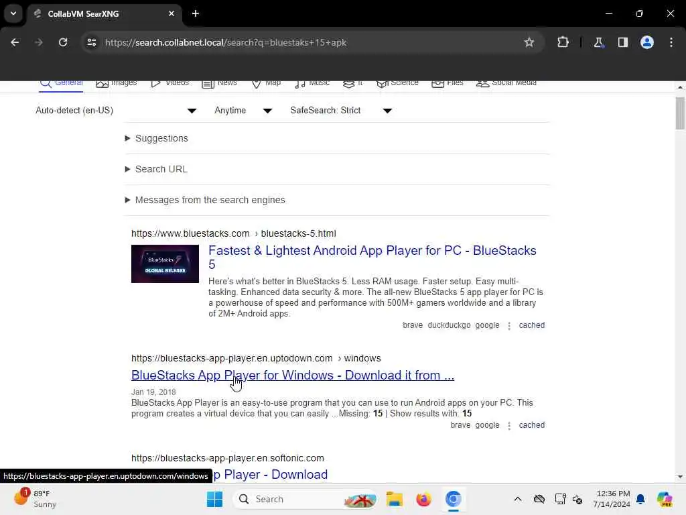Toggle the browser side panel
The image size is (686, 515).
[x=622, y=42]
